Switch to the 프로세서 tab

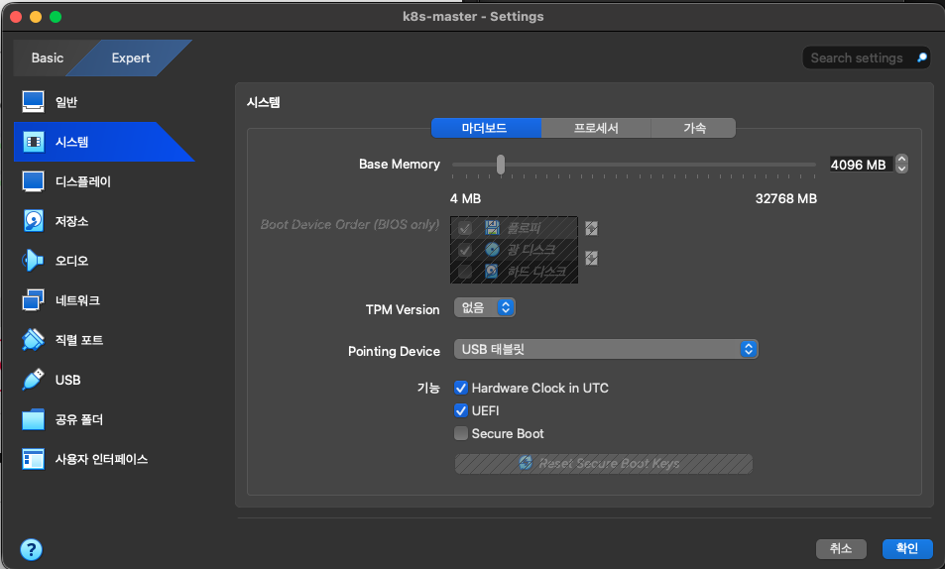596,128
